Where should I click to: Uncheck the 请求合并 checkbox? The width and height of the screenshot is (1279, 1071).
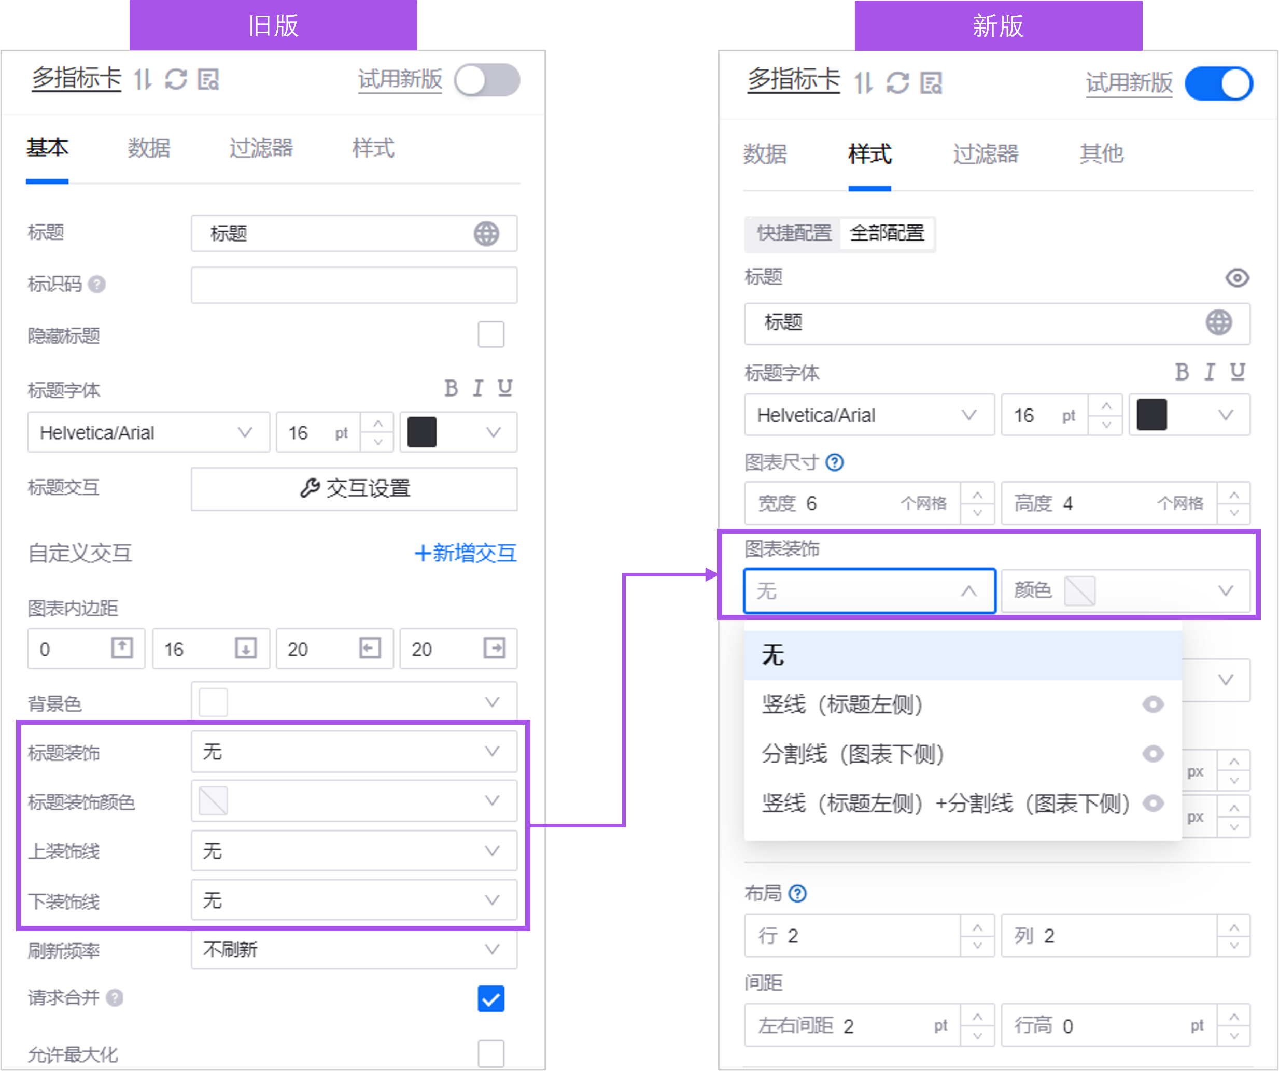point(491,998)
